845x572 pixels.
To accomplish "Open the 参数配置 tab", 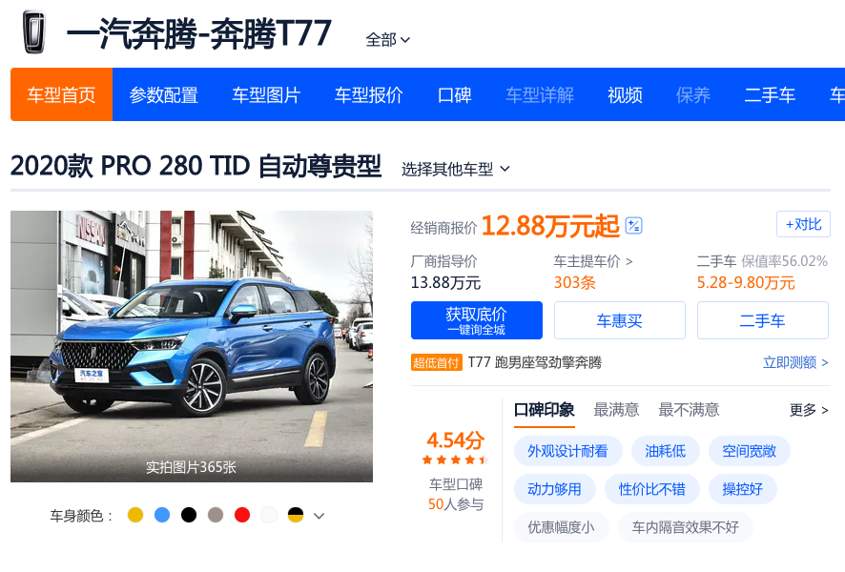I will 164,94.
